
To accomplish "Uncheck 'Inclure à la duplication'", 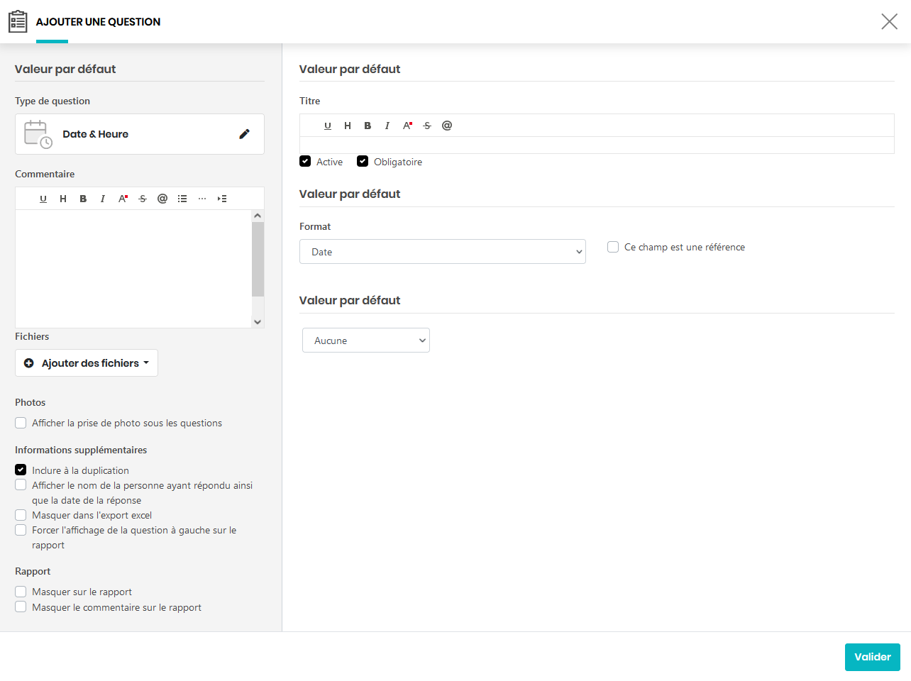I will click(x=21, y=470).
